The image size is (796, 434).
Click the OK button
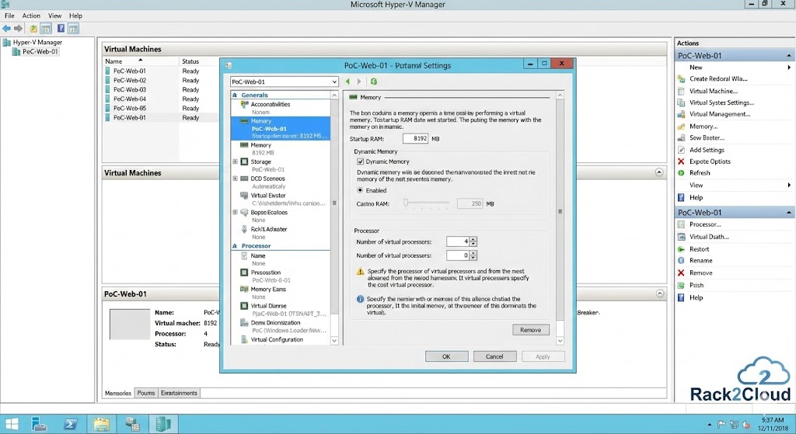point(445,356)
